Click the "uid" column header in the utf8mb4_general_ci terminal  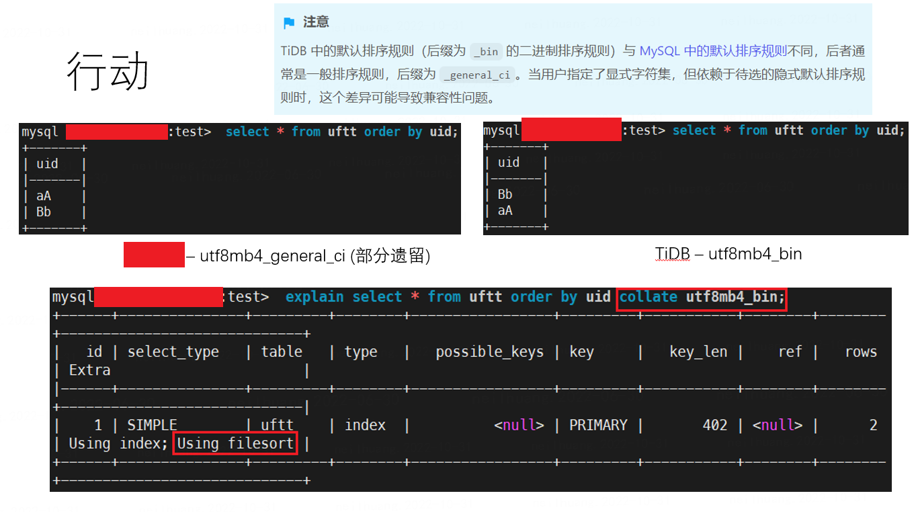tap(47, 164)
